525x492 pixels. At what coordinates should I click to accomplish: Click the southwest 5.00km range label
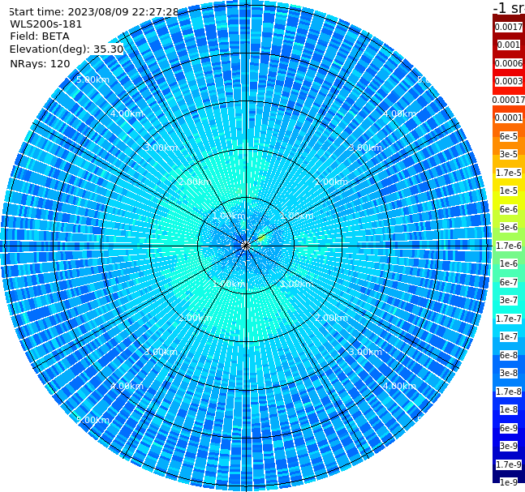[93, 420]
